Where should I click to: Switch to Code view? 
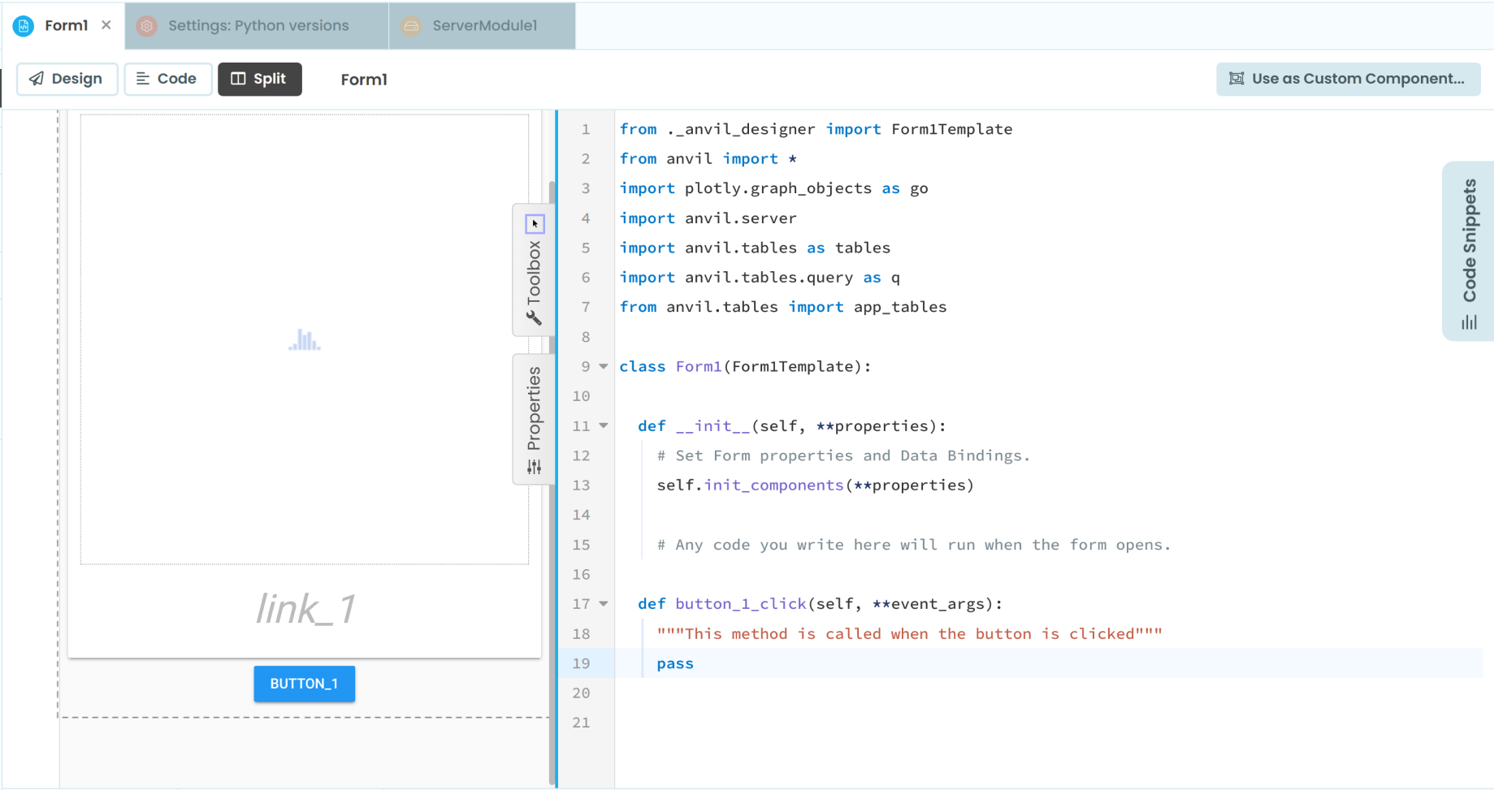coord(167,79)
